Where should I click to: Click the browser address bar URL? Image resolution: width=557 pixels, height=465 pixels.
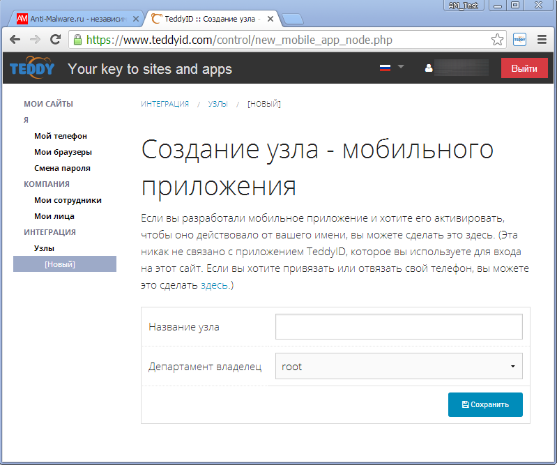click(x=239, y=40)
